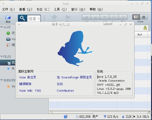
Task: Click the upload speed 3.4 KB/s indicator
Action: pyautogui.click(x=136, y=116)
